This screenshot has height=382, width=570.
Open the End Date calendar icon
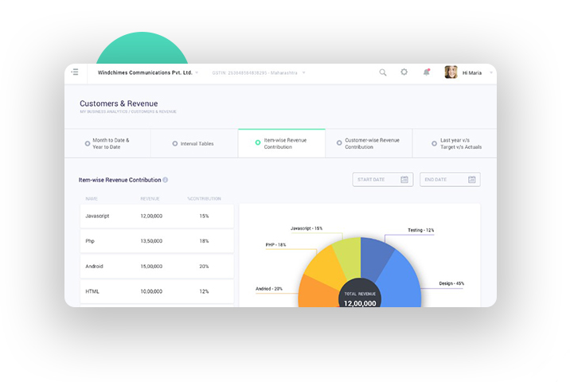pos(472,180)
